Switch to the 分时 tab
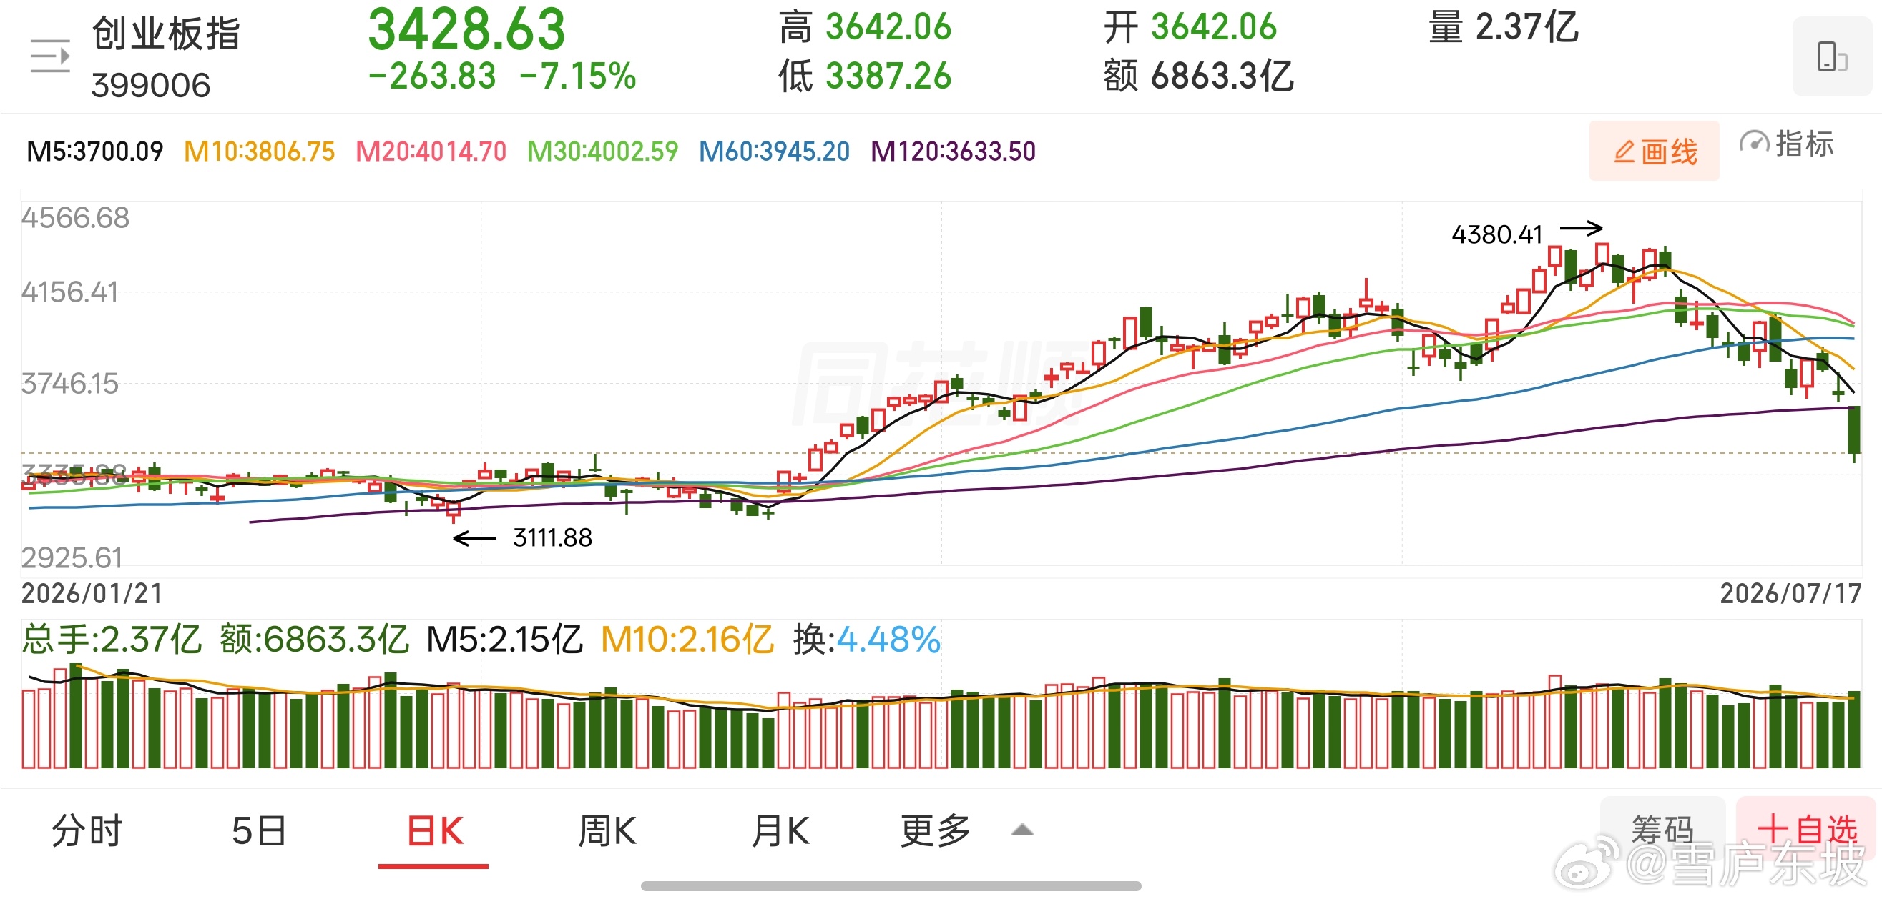Image resolution: width=1882 pixels, height=909 pixels. coord(87,831)
